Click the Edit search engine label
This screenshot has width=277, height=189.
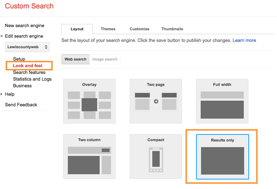[x=24, y=36]
